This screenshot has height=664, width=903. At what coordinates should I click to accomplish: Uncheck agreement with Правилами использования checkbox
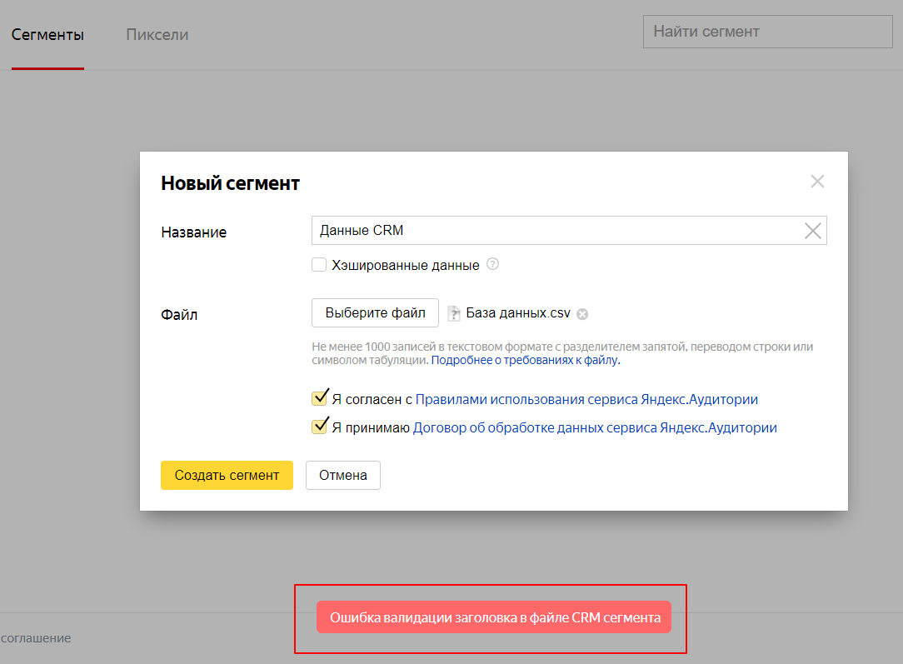(x=319, y=399)
